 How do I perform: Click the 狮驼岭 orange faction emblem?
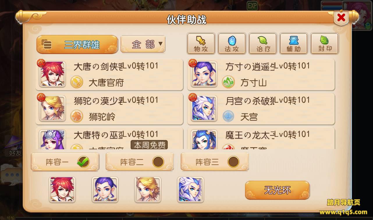[x=77, y=116]
